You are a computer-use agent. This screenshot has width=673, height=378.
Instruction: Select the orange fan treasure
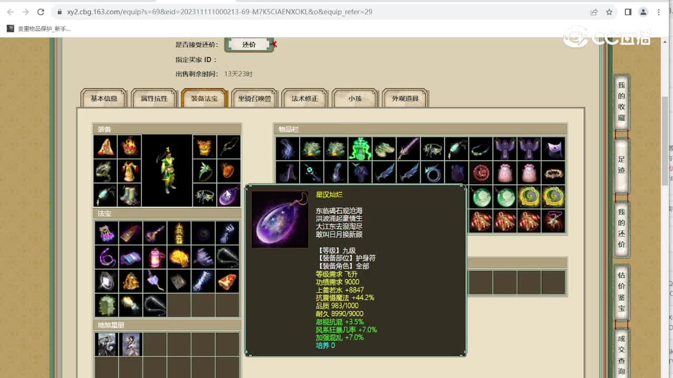pyautogui.click(x=227, y=281)
